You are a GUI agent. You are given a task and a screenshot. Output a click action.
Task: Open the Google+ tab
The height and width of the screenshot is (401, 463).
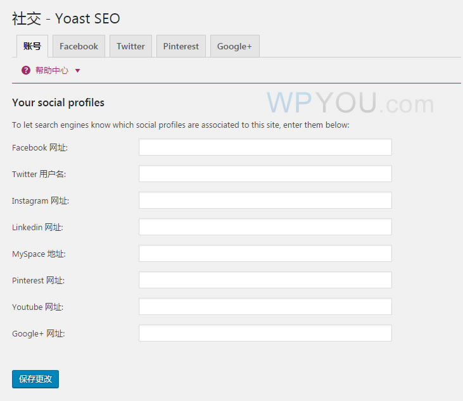pyautogui.click(x=235, y=46)
